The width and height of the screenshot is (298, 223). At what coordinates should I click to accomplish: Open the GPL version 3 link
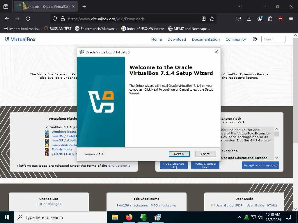(119, 166)
